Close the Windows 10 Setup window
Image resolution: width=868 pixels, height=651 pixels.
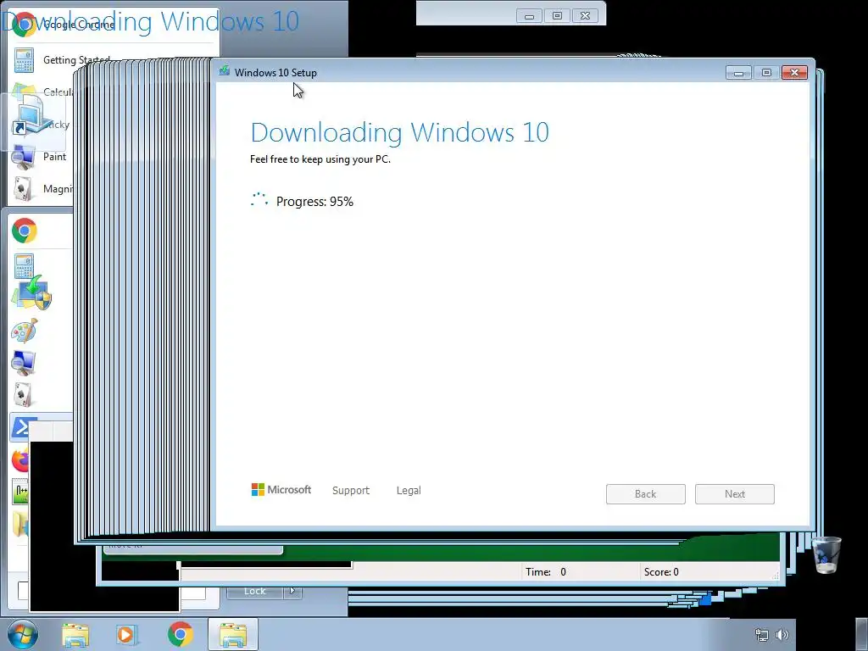[x=794, y=73]
